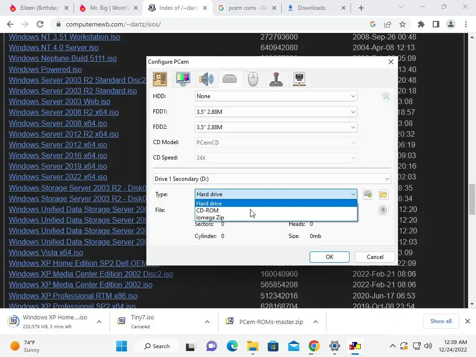The image size is (476, 357).
Task: Open the weather widget showing 74°F Sunny
Action: click(25, 346)
